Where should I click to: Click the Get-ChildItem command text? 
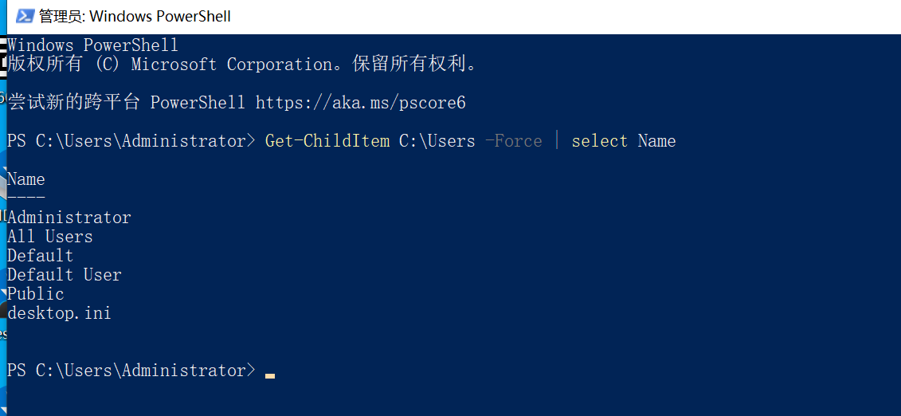pyautogui.click(x=327, y=141)
